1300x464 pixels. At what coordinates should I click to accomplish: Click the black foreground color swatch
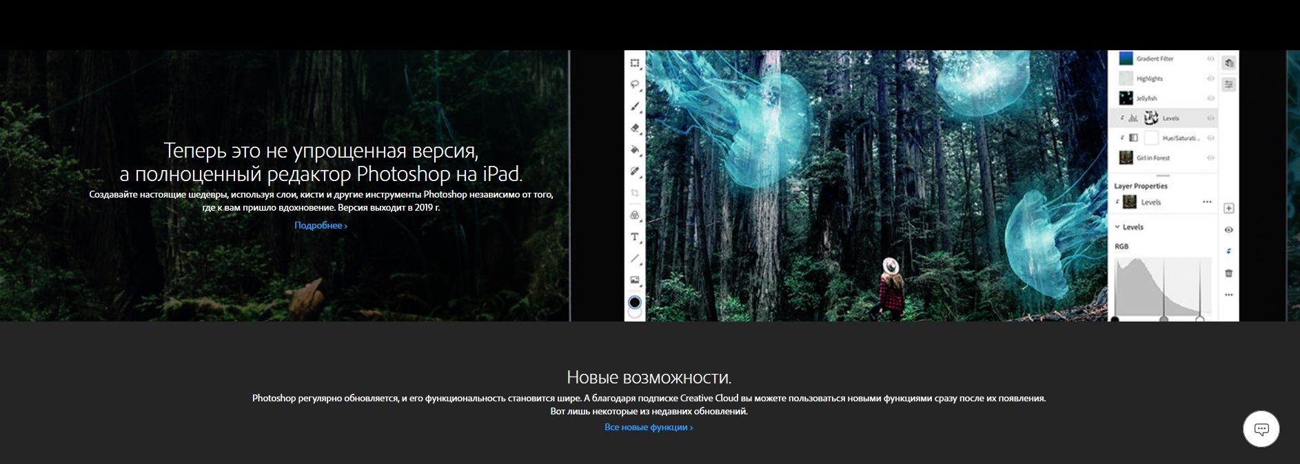tap(635, 302)
